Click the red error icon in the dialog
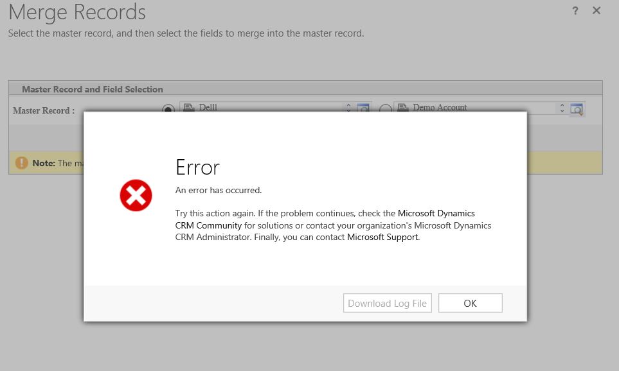The height and width of the screenshot is (371, 619). click(x=136, y=195)
